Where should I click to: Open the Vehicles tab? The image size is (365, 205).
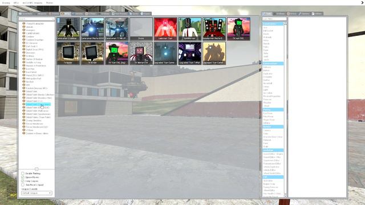[78, 14]
